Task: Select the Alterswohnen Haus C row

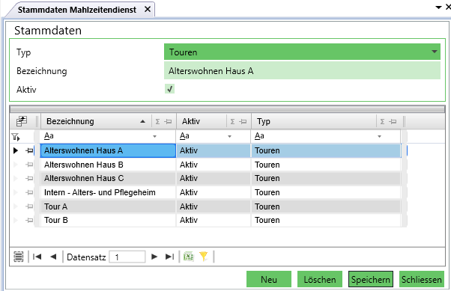Action: pyautogui.click(x=220, y=178)
